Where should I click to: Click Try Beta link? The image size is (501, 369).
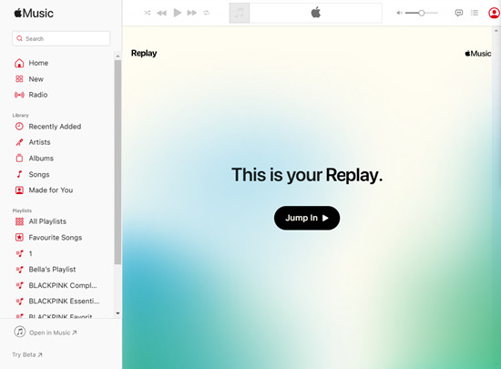pyautogui.click(x=27, y=354)
